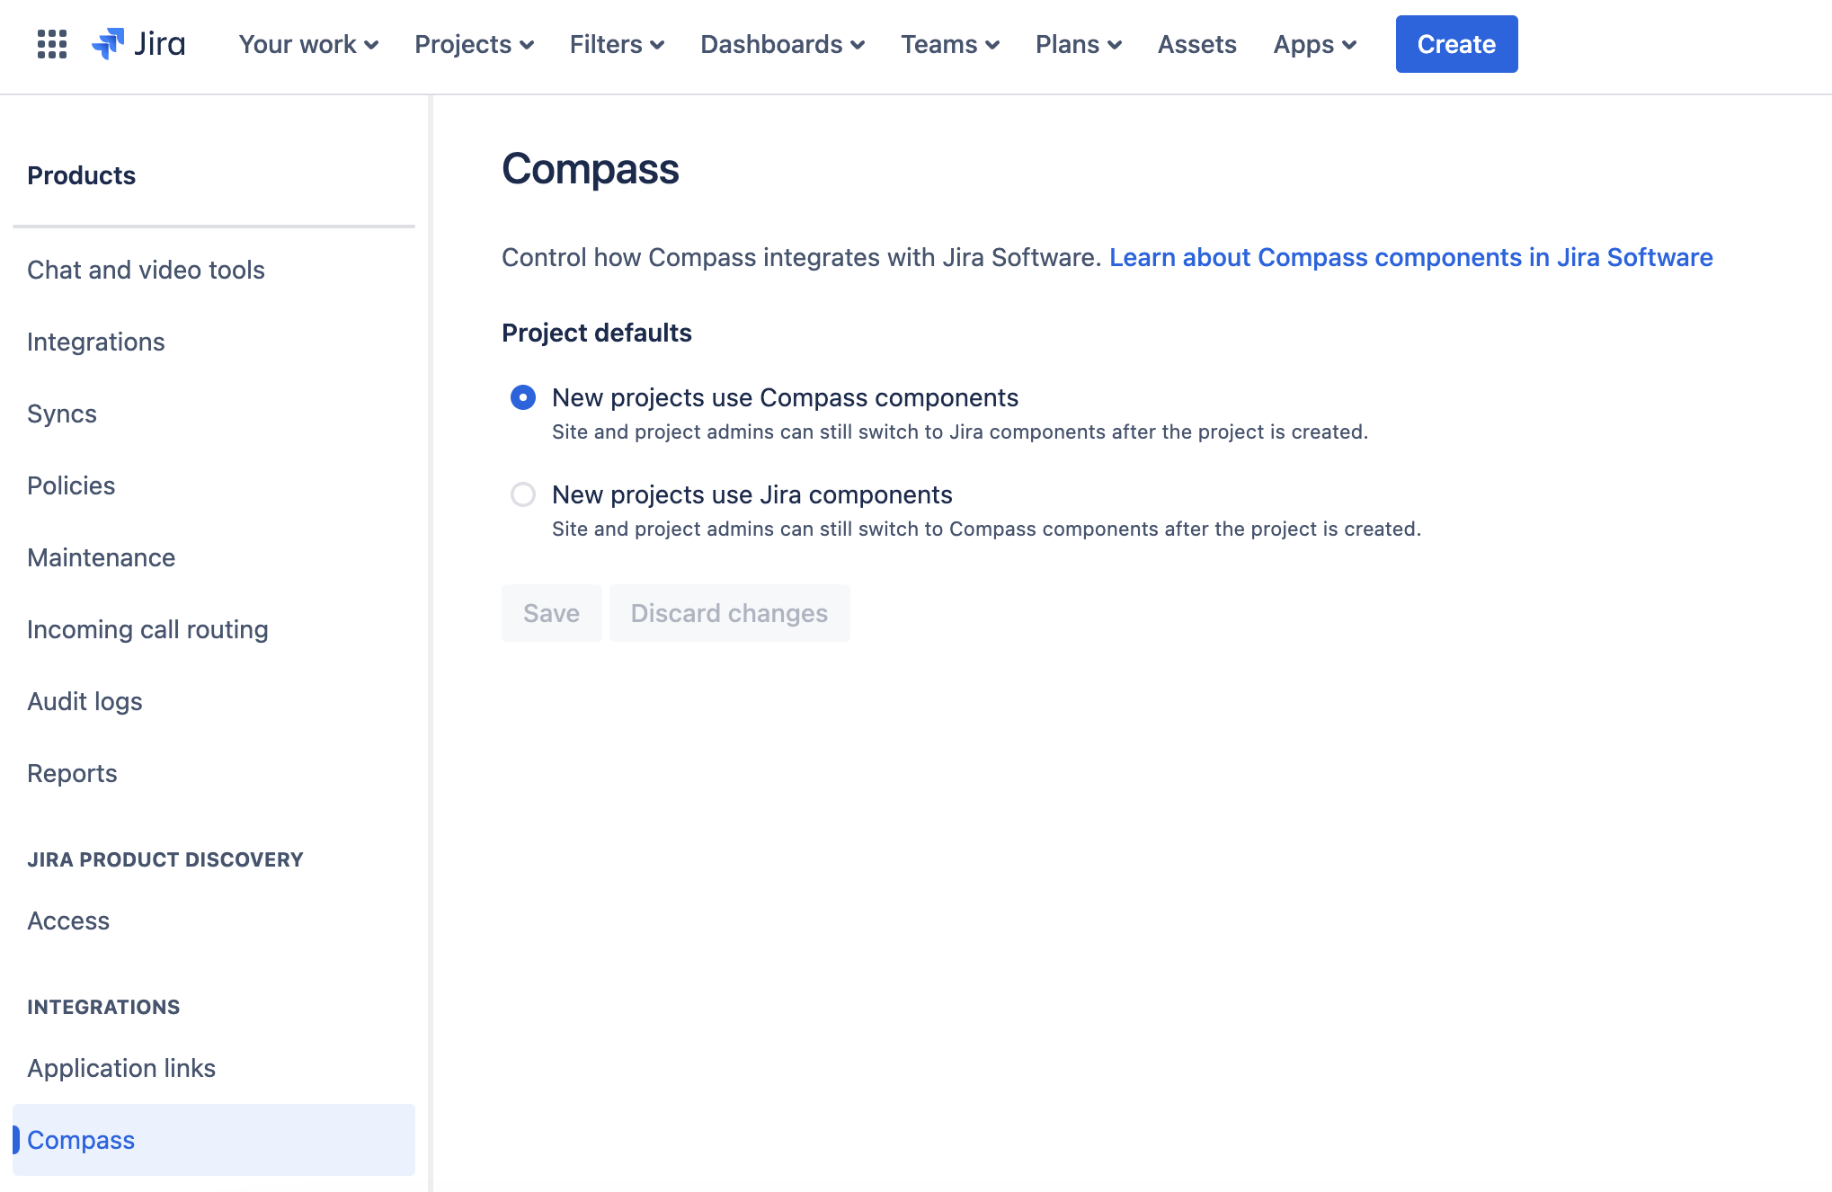Open the Filters dropdown

(x=616, y=44)
